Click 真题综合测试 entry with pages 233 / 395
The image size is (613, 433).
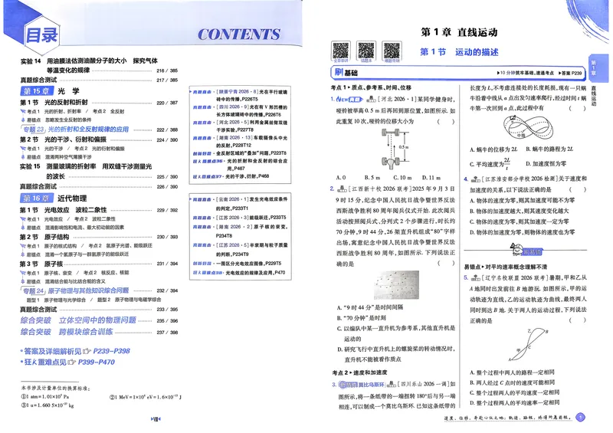(x=100, y=310)
